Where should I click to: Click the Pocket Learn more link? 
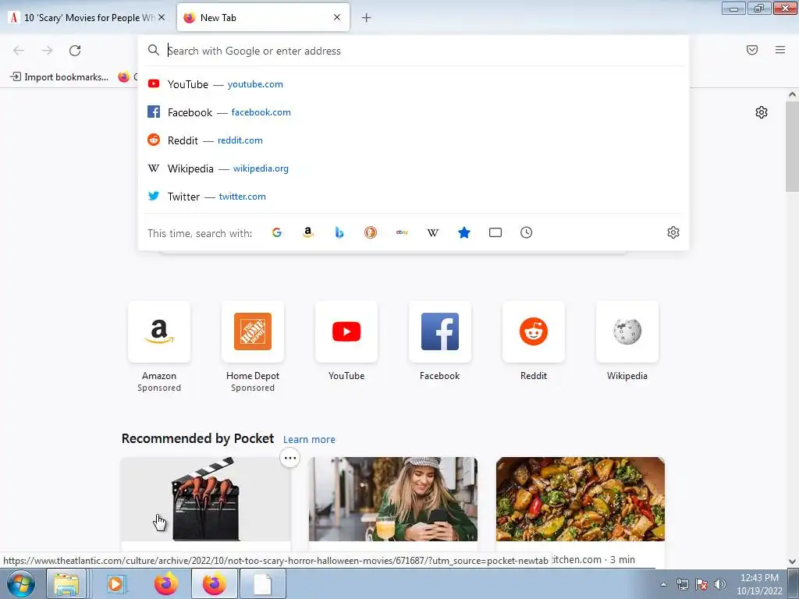[309, 440]
